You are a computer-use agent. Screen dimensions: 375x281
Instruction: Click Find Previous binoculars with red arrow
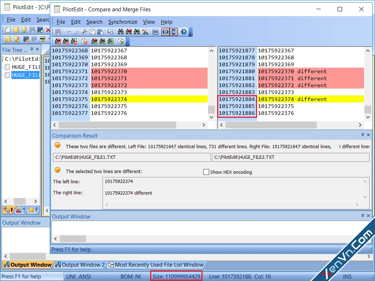point(129,32)
